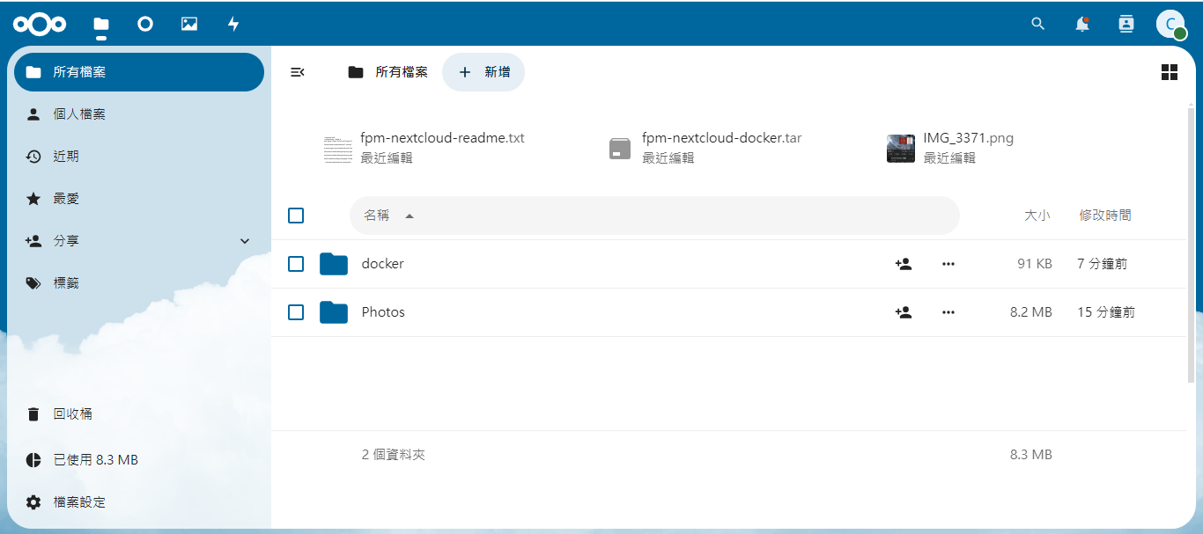Open the IMG_3371.png recent file thumbnail
Image resolution: width=1203 pixels, height=534 pixels.
(900, 147)
